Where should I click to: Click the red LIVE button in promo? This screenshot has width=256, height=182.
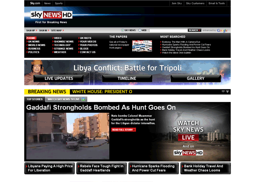coord(188,137)
